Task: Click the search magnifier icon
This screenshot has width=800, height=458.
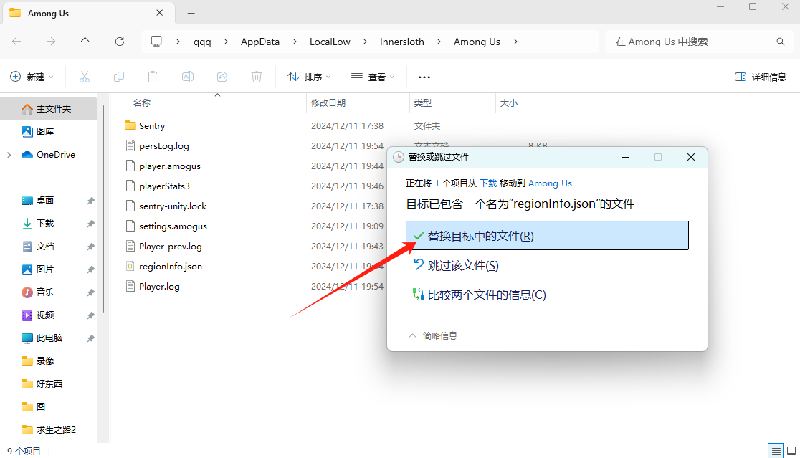Action: point(781,42)
